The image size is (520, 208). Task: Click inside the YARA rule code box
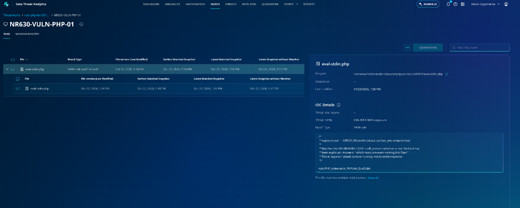coord(409,153)
